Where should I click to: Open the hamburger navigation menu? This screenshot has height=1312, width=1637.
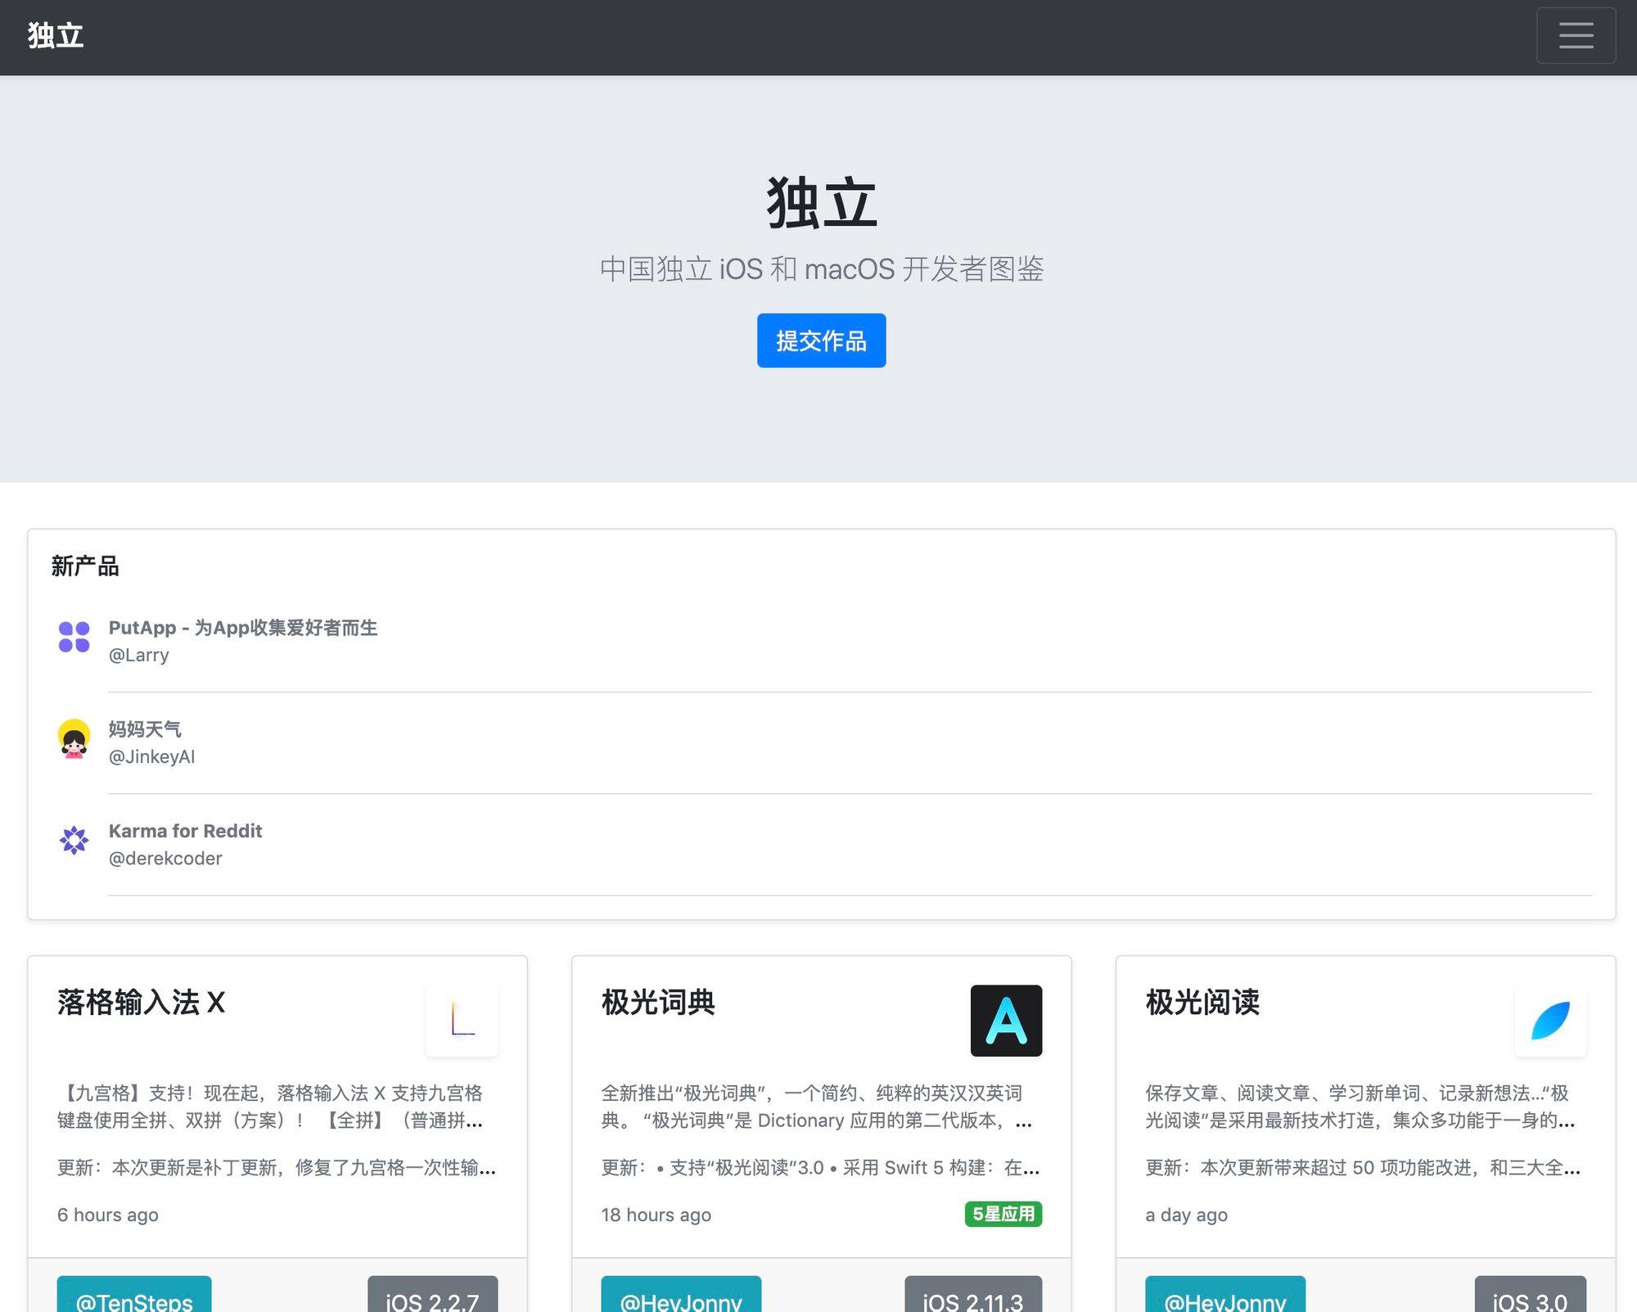pyautogui.click(x=1575, y=35)
